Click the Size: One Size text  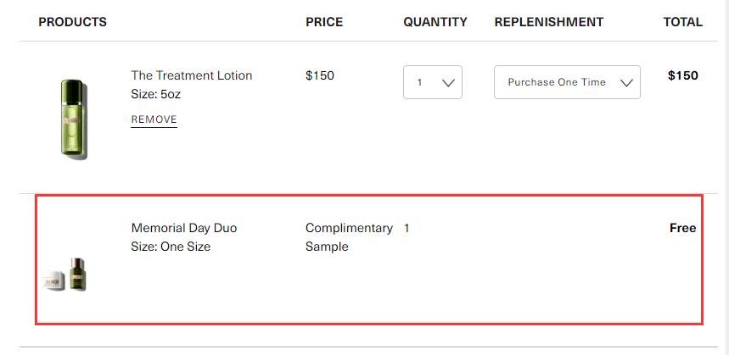click(x=171, y=247)
